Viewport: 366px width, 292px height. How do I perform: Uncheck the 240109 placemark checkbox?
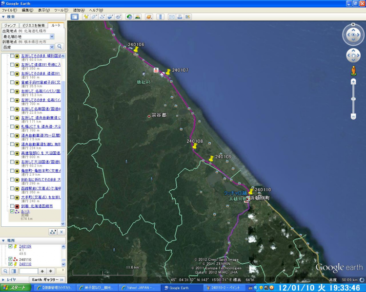(x=10, y=246)
